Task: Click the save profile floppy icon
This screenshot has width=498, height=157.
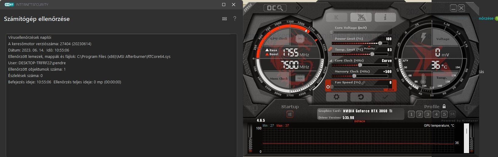Action: coord(452,114)
